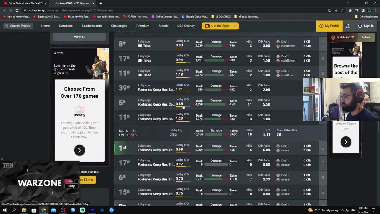Click the Next button on Warzone overlay
The width and height of the screenshot is (380, 214).
(71, 181)
